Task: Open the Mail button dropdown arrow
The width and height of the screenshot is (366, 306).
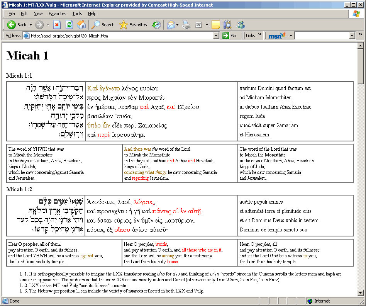Action: coord(177,25)
